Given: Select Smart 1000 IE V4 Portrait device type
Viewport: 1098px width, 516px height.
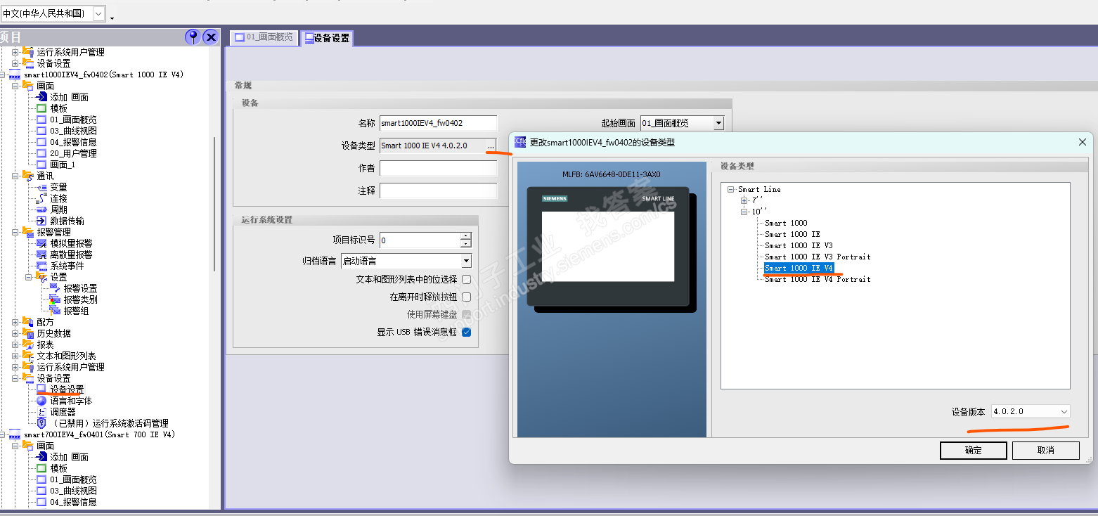Looking at the screenshot, I should pyautogui.click(x=818, y=279).
